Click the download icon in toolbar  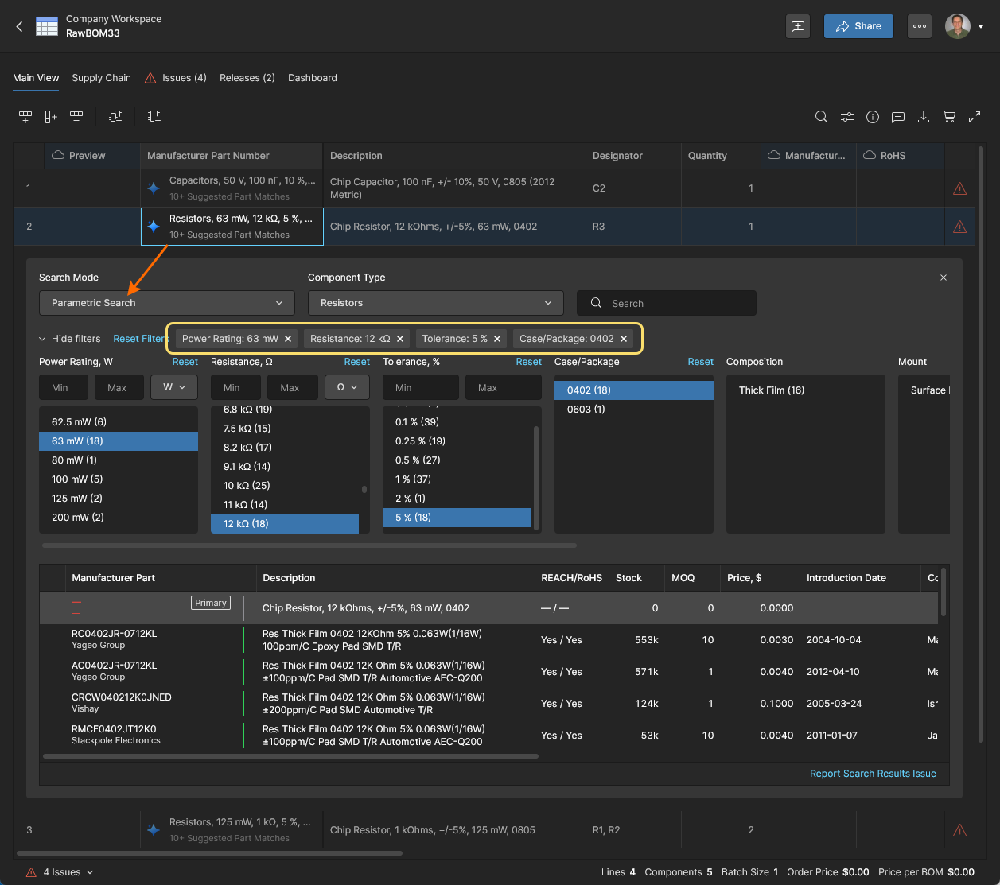click(x=924, y=117)
